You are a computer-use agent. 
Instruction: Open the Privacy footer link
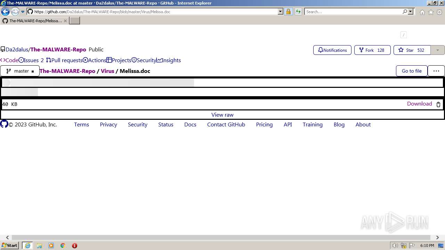(x=108, y=125)
